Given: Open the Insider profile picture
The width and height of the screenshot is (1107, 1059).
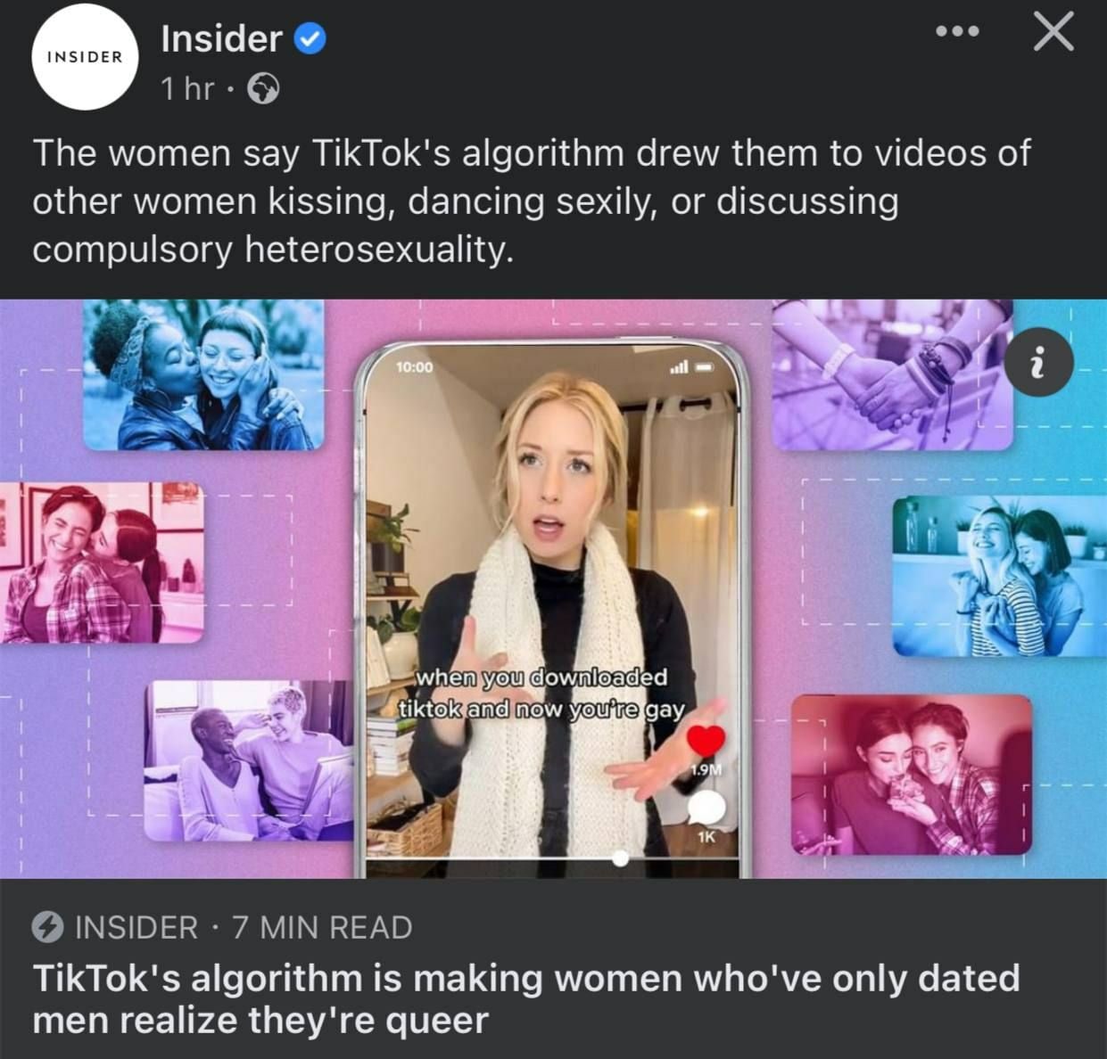Looking at the screenshot, I should [85, 57].
